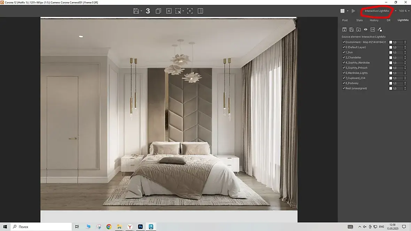The height and width of the screenshot is (231, 411).
Task: Click the start render play icon
Action: (x=353, y=11)
